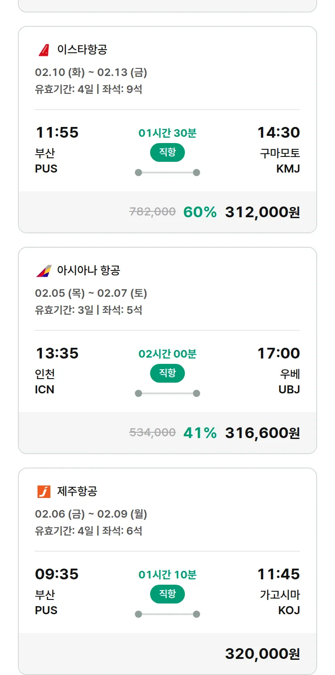Viewport: 335px width, 675px height.
Task: Click the Jeju Air orange logo icon
Action: click(x=44, y=491)
